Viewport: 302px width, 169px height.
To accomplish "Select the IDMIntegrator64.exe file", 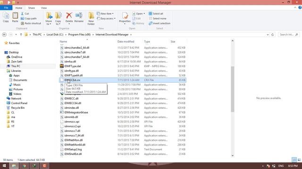I will coord(123,112).
